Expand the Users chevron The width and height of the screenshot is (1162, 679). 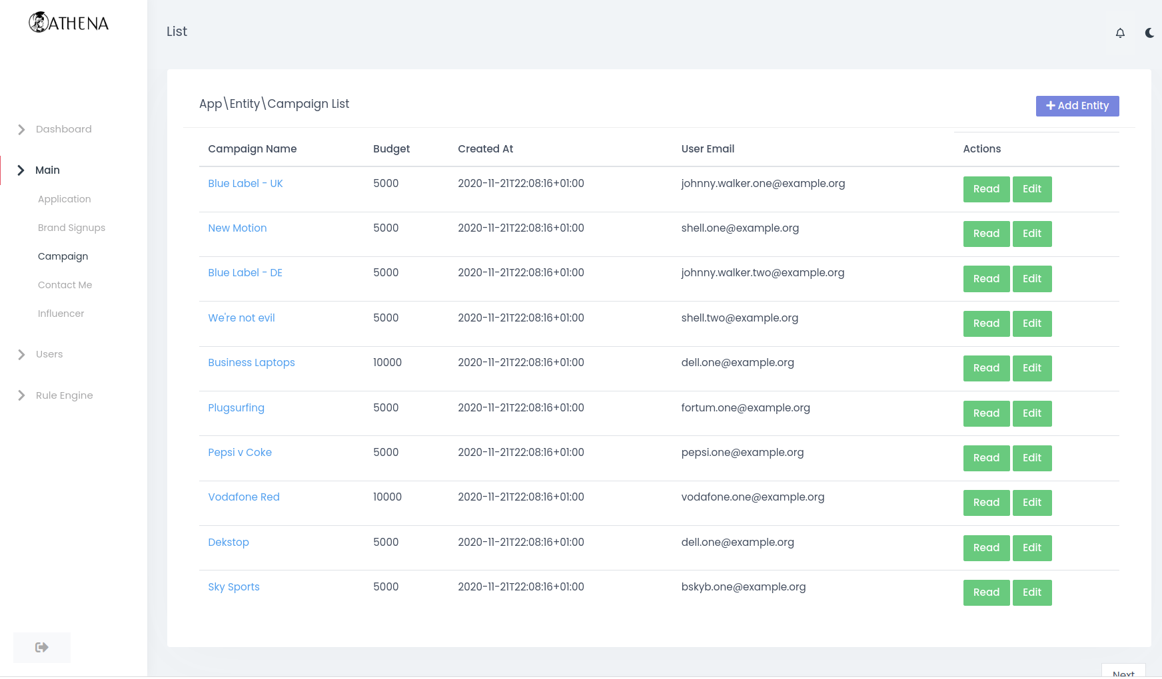coord(21,354)
